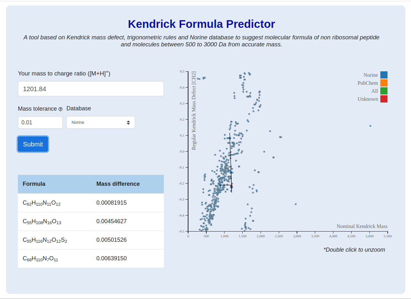Image resolution: width=411 pixels, height=299 pixels.
Task: Click the red query point on the plot
Action: tap(232, 186)
